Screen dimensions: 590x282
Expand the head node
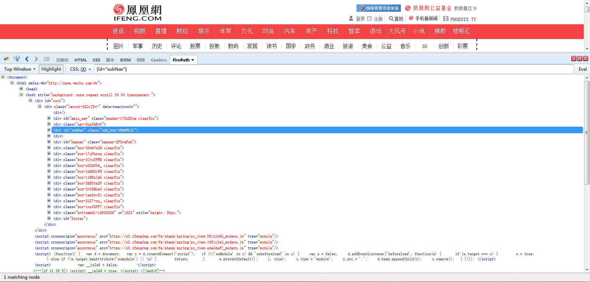(21, 89)
